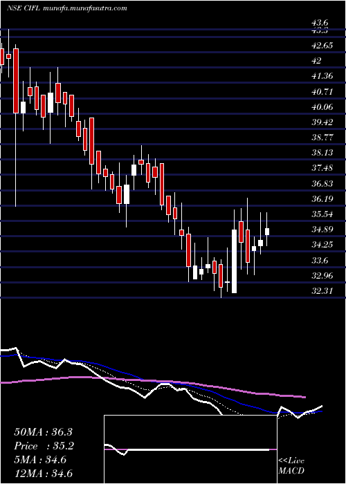Select the 41.36 price axis label
The width and height of the screenshot is (346, 484).
[x=322, y=76]
